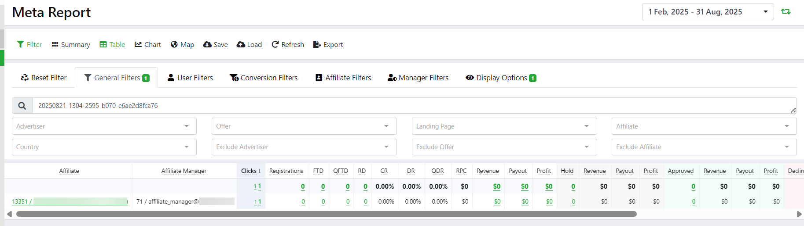Switch to the Chart view
Screen dimensions: 804x226
(x=148, y=44)
